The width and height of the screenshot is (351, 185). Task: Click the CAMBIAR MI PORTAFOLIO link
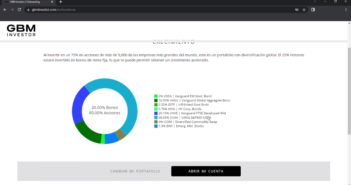[135, 171]
